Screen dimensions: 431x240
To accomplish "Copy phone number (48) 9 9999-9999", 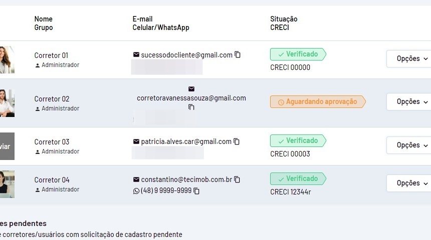I will coord(196,191).
